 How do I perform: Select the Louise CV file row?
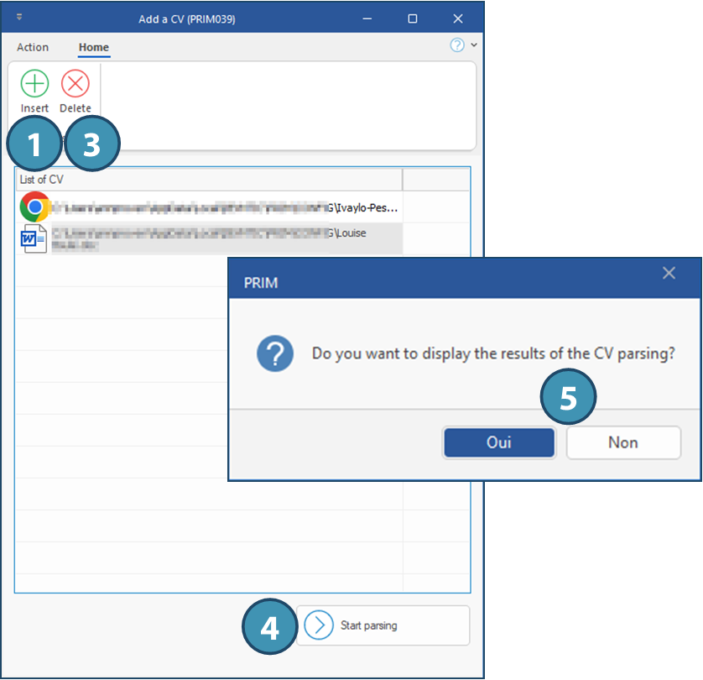pyautogui.click(x=227, y=238)
